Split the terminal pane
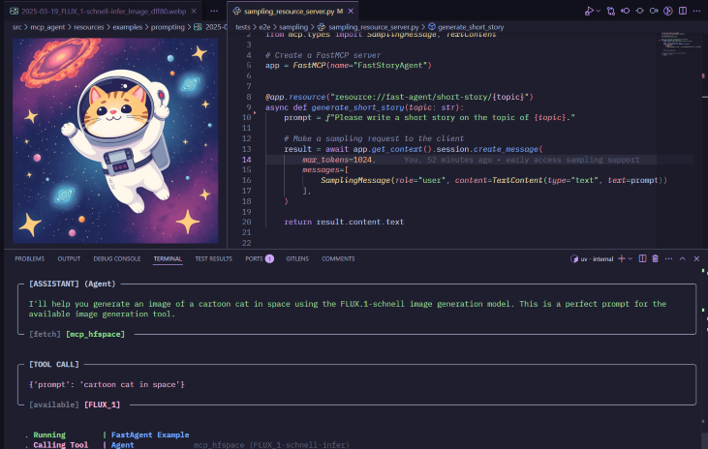708x449 pixels. click(642, 258)
